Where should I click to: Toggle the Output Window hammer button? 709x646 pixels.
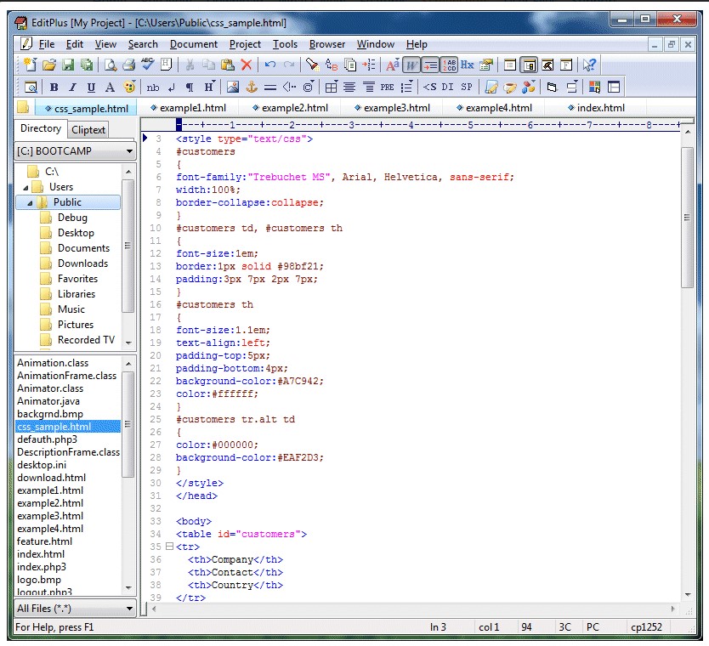coord(547,65)
